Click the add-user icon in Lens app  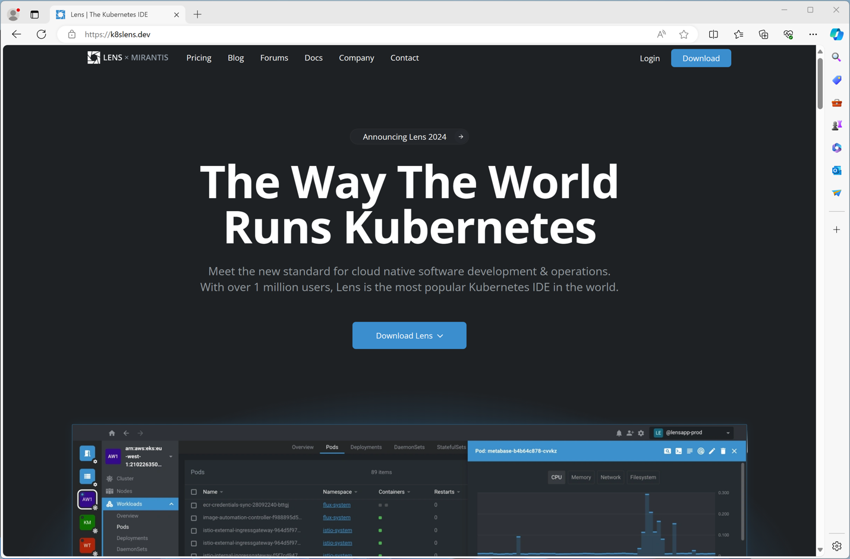(x=630, y=433)
